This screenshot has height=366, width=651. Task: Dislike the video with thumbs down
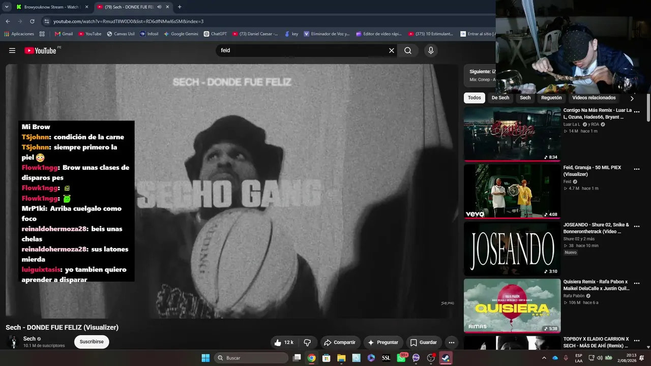[x=307, y=343]
